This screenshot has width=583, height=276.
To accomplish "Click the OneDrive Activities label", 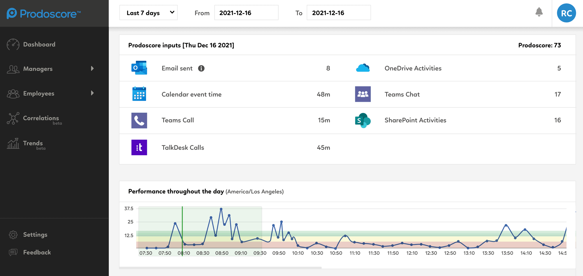I will coord(413,68).
